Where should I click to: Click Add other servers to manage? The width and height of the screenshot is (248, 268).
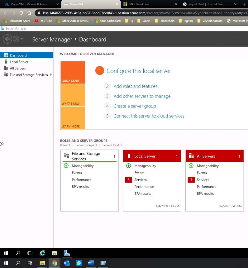click(x=142, y=96)
